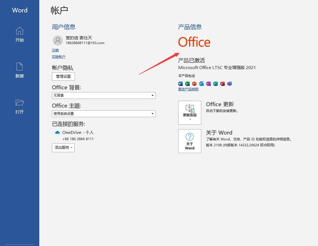Open the 开始 home icon in sidebar
Screen dimensions: 318x246
click(19, 31)
